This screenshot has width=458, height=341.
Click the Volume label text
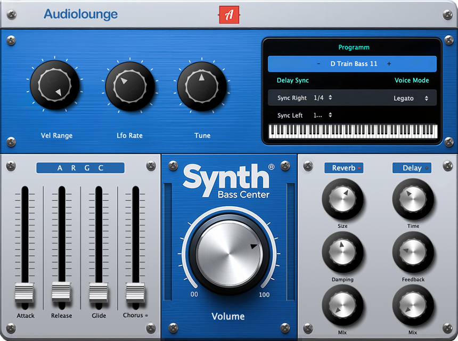228,316
